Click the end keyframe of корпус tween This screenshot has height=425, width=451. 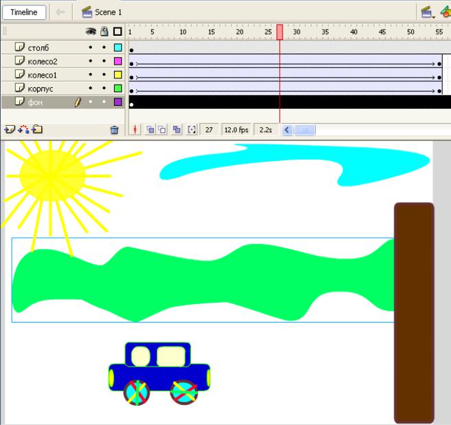(x=439, y=91)
